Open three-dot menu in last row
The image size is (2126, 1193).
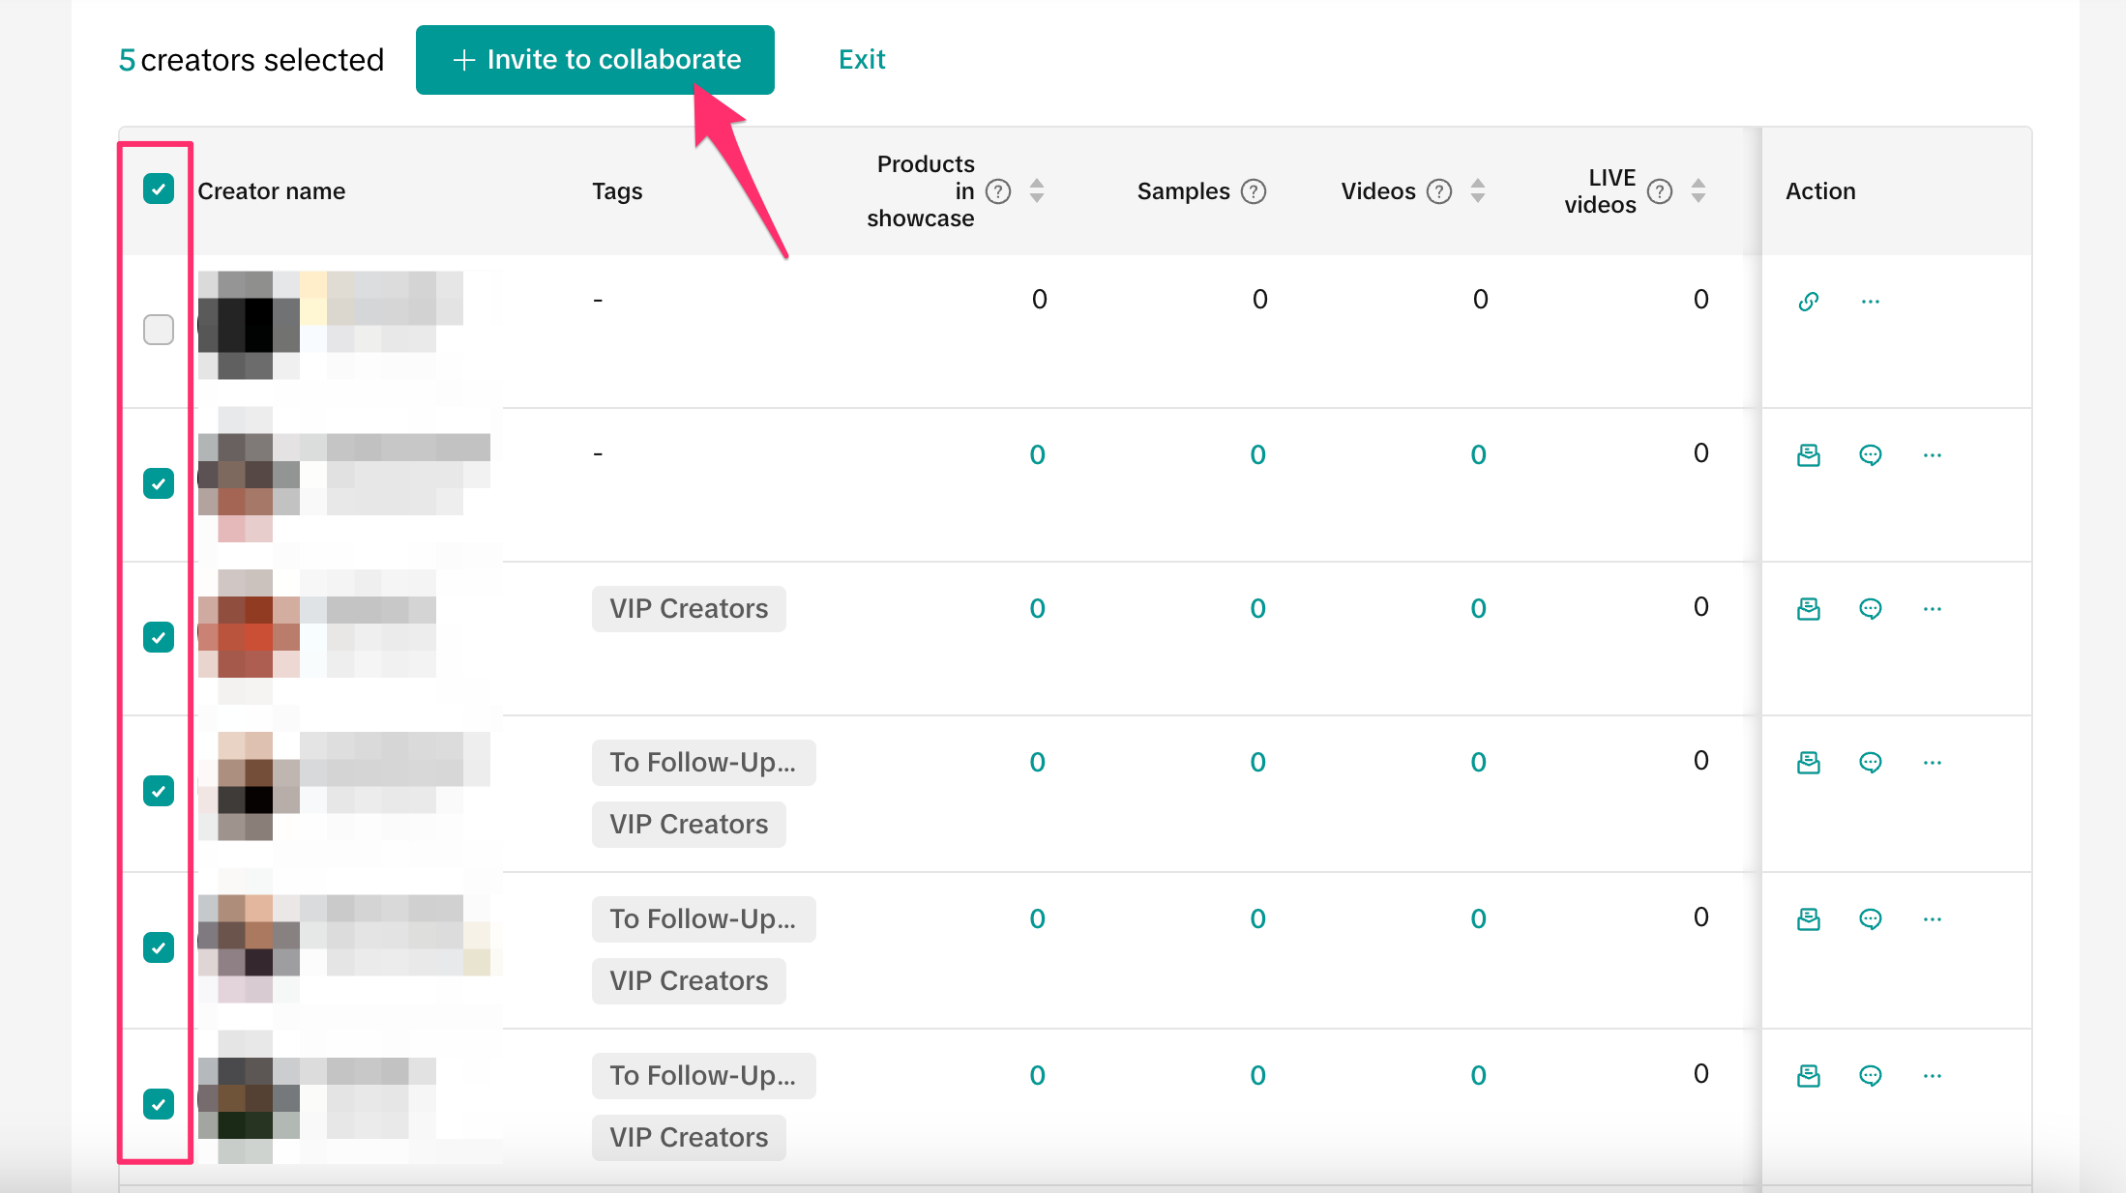coord(1932,1076)
